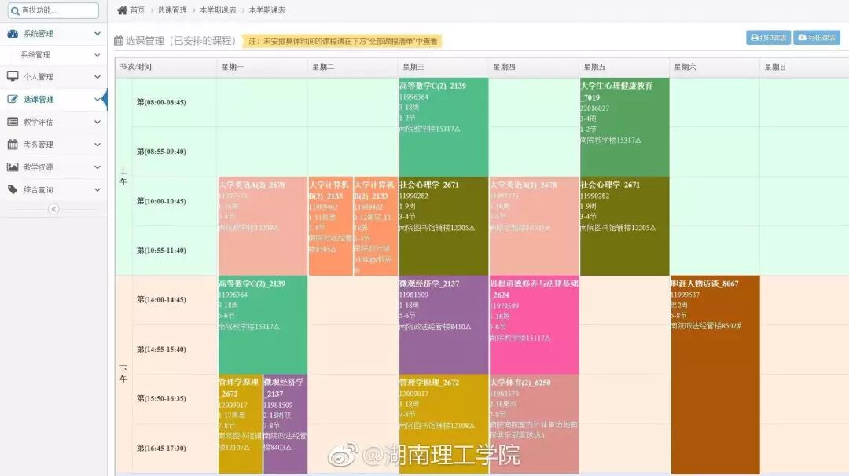Collapse the sidebar with double-arrow icon
This screenshot has width=849, height=476.
[x=53, y=209]
